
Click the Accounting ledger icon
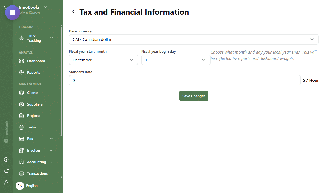click(x=21, y=162)
